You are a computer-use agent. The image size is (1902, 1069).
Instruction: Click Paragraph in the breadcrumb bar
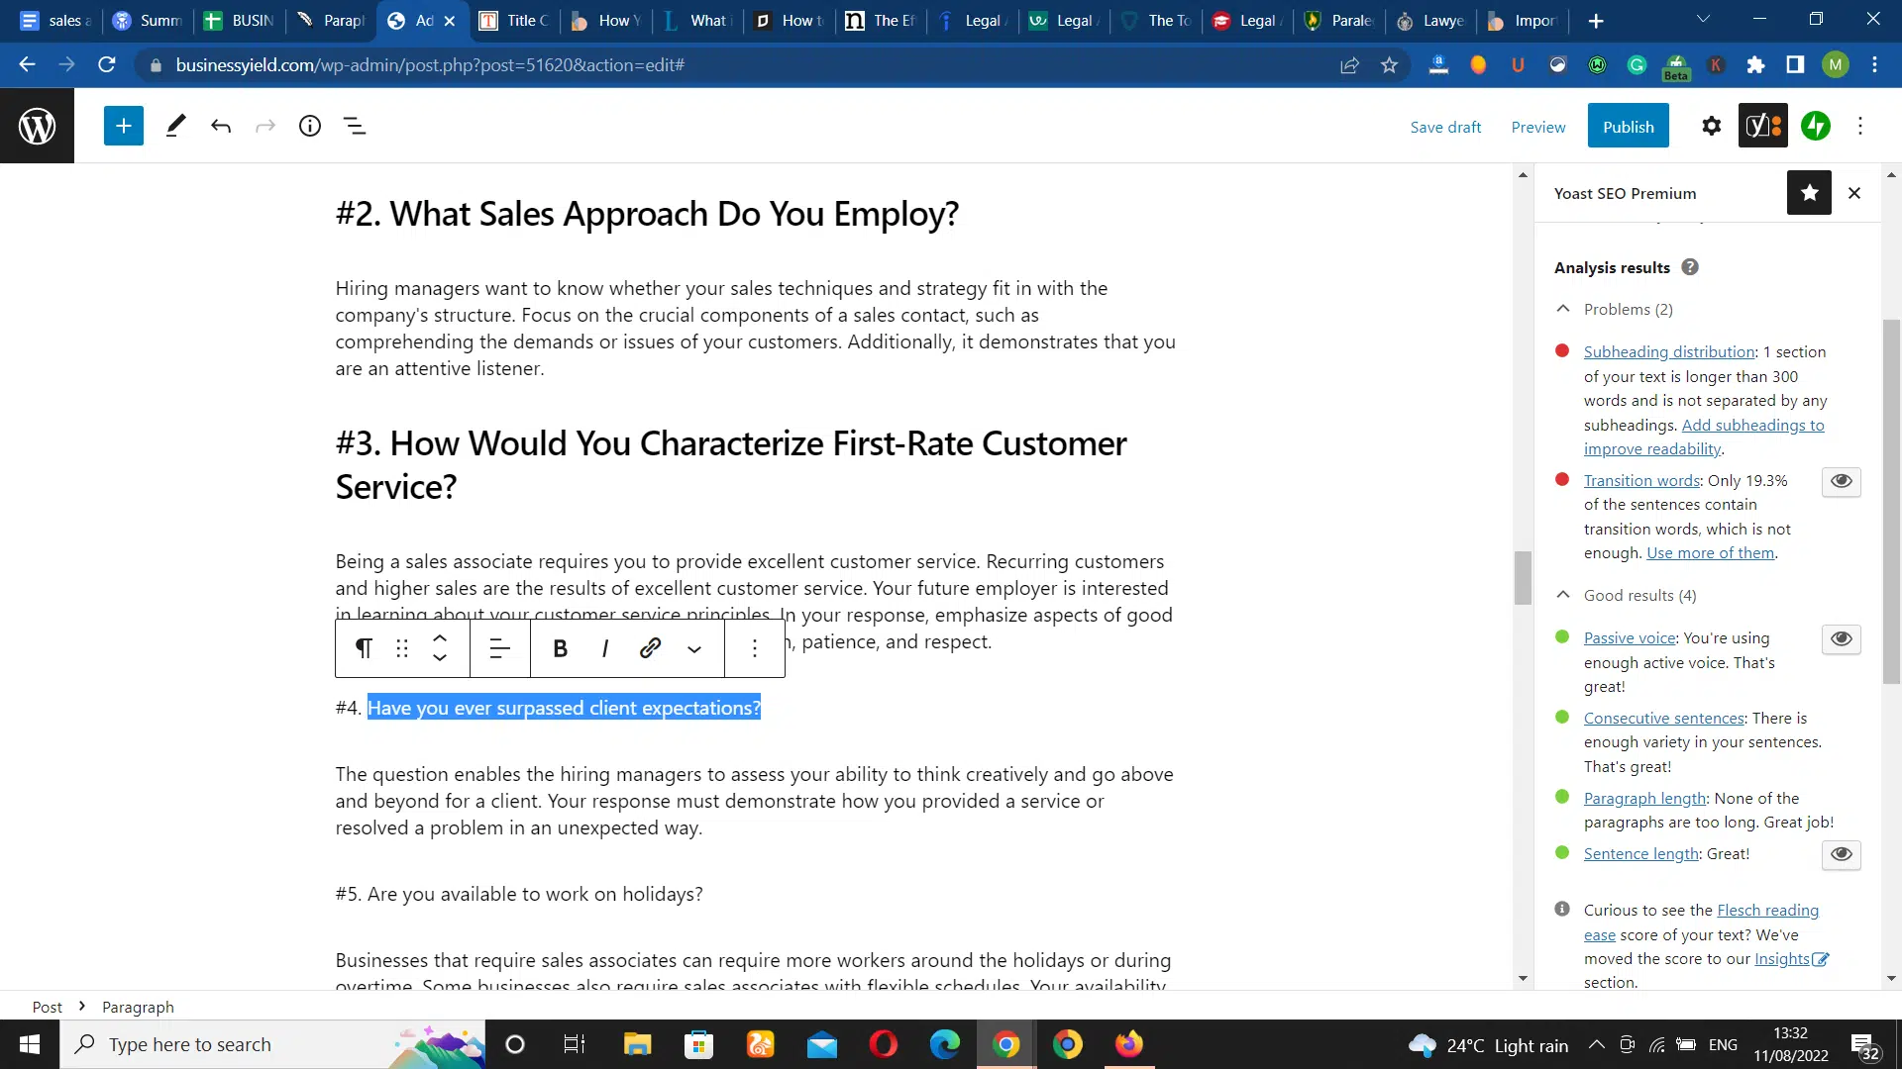tap(138, 1007)
